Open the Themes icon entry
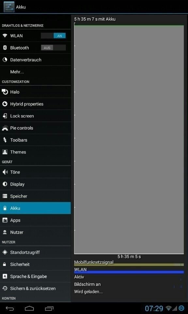The image size is (188, 314). [x=5, y=152]
